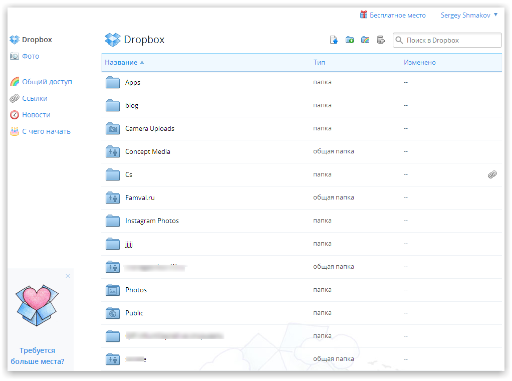Click 'папка' type in Camera Uploads row
Viewport: 512px width, 381px height.
pyautogui.click(x=322, y=128)
